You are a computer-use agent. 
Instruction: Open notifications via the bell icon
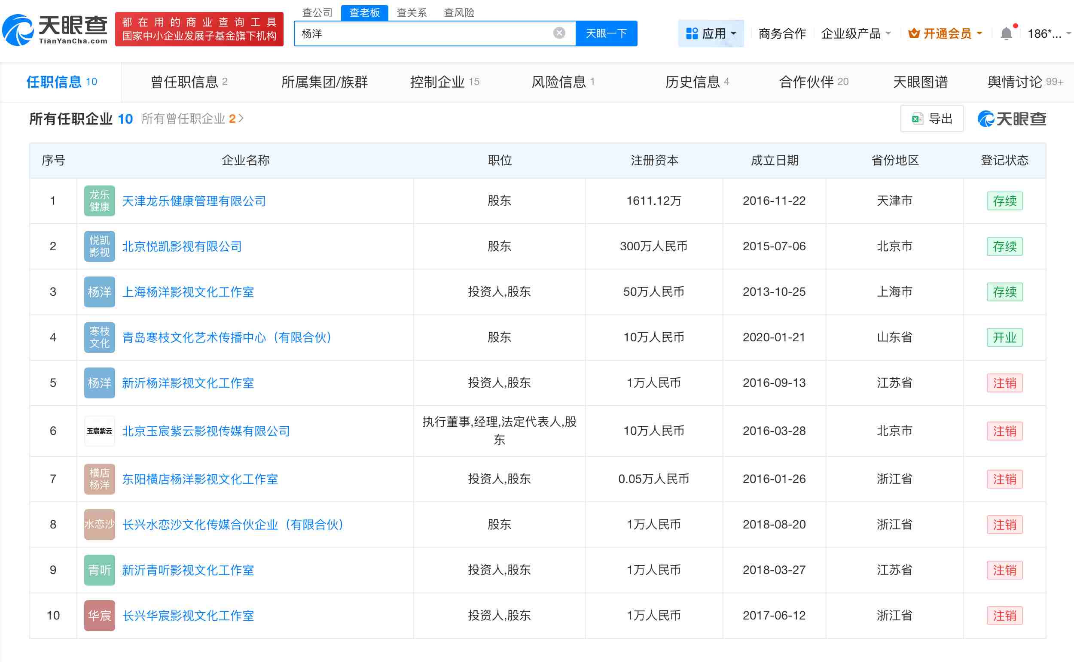[x=1007, y=33]
